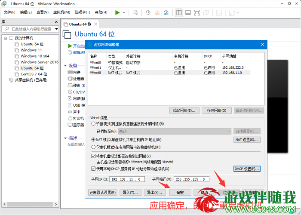Select the 仅主机模式 radio button

(x=93, y=147)
